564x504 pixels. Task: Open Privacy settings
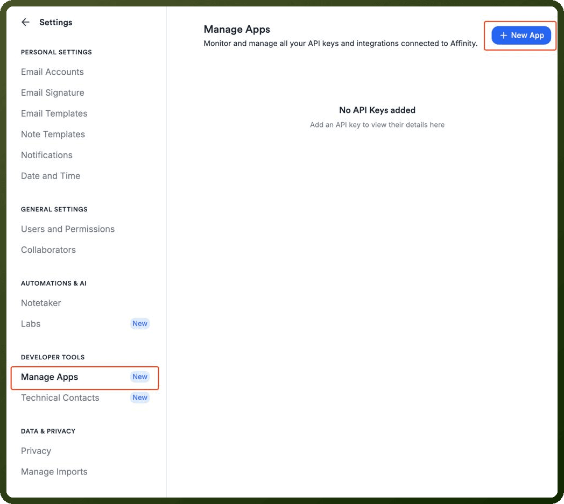pyautogui.click(x=36, y=451)
